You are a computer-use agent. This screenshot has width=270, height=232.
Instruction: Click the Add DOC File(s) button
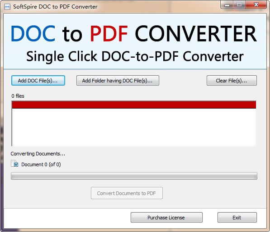pyautogui.click(x=38, y=81)
